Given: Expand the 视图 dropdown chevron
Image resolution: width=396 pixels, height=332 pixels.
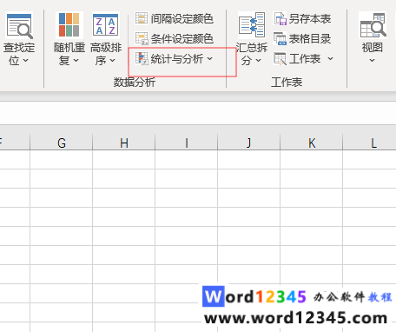Looking at the screenshot, I should click(x=373, y=61).
